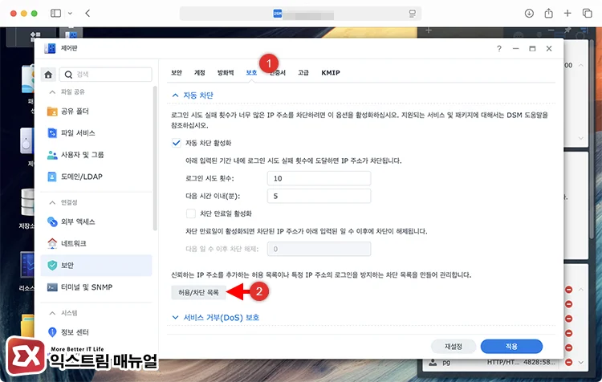Go to Network (네트워크) settings
602x382 pixels.
(74, 243)
